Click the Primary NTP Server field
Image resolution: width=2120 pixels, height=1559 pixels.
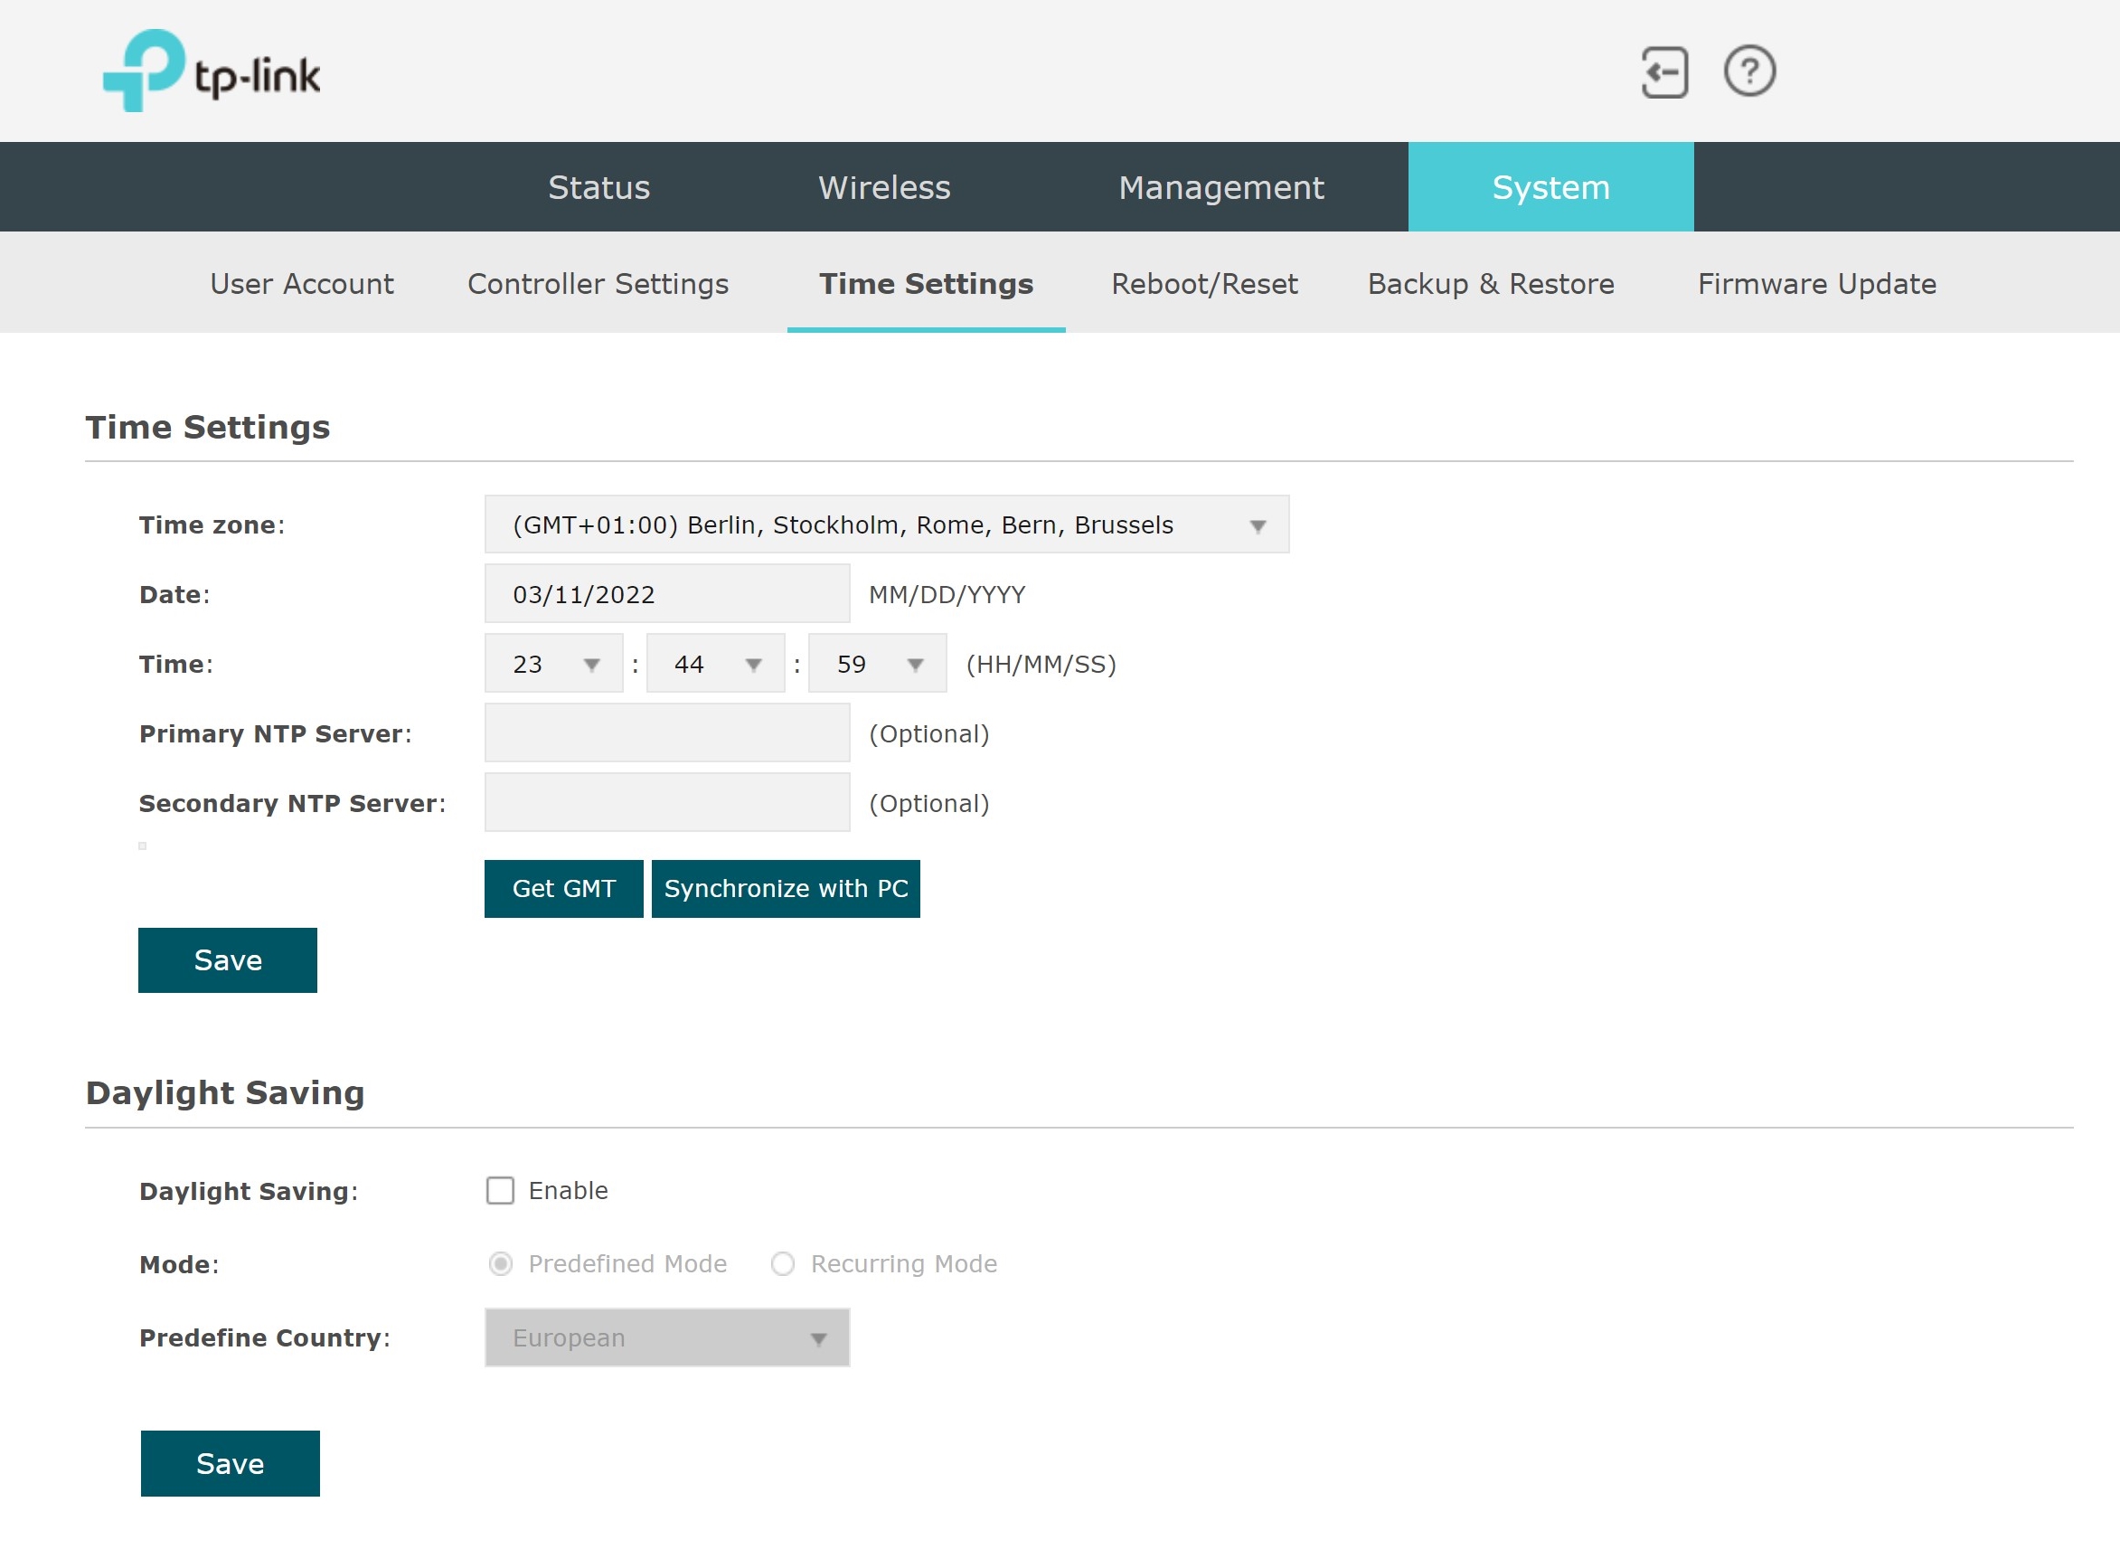[x=667, y=733]
